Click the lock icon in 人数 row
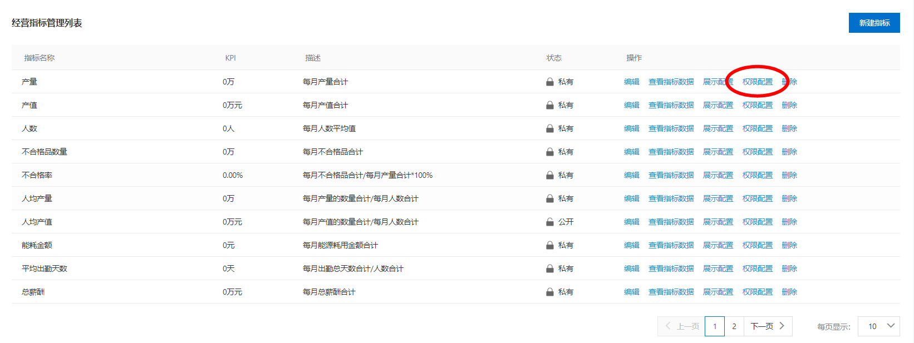 pos(549,128)
